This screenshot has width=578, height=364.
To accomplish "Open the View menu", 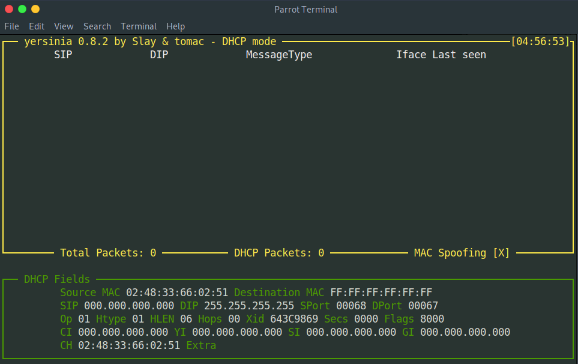I will click(x=64, y=26).
